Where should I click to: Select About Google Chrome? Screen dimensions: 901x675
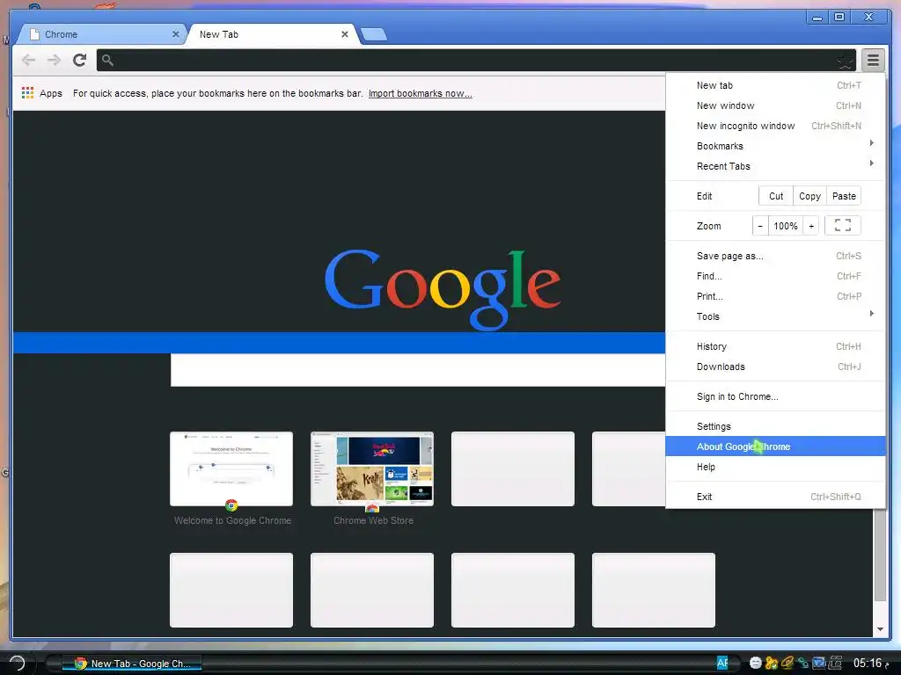[x=775, y=446]
